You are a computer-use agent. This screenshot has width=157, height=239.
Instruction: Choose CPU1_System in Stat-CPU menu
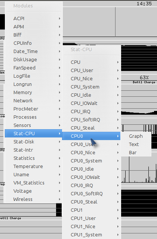click(x=91, y=235)
